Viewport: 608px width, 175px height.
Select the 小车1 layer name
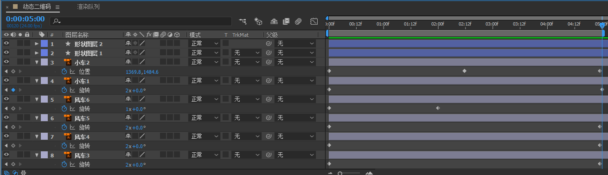tap(82, 81)
